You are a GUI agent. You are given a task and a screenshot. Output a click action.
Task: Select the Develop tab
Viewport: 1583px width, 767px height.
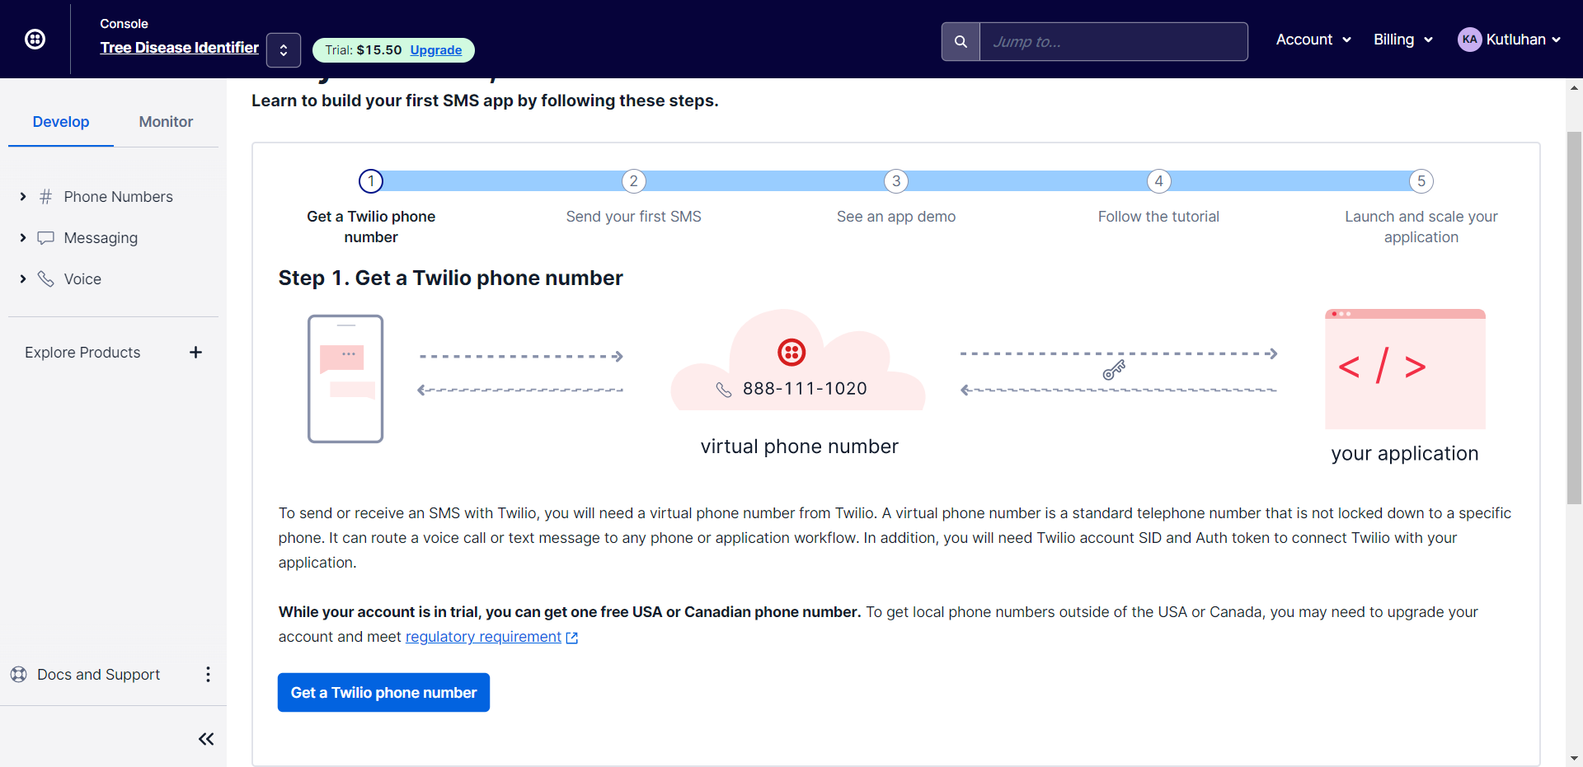(61, 122)
